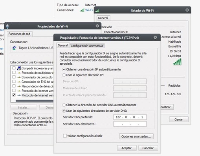Select 'Usar las siguientes direcciones de servidor DNS'

tap(64, 111)
